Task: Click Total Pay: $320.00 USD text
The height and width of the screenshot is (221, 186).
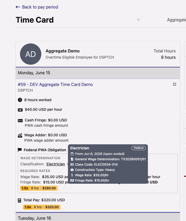Action: pyautogui.click(x=44, y=200)
